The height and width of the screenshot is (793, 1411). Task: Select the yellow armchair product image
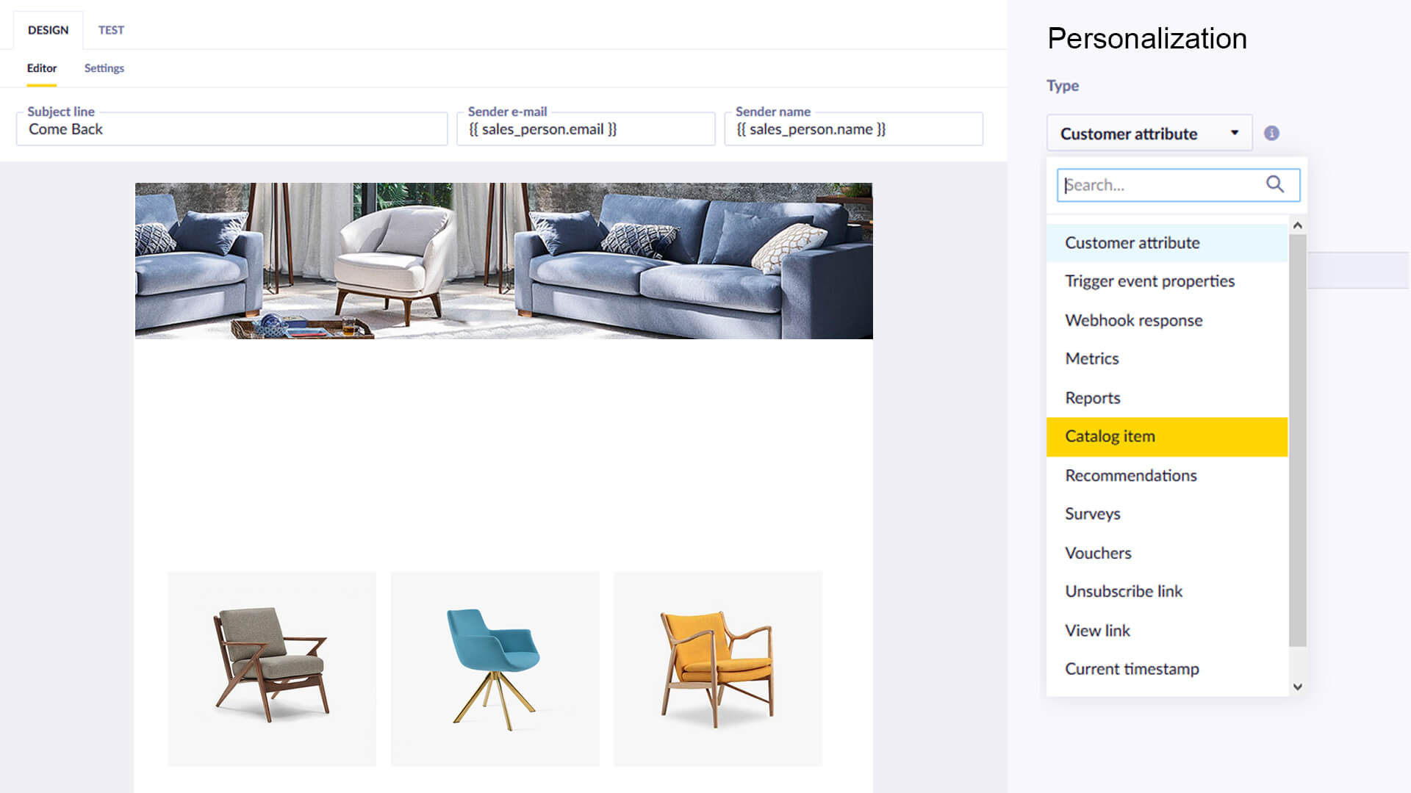pyautogui.click(x=718, y=669)
